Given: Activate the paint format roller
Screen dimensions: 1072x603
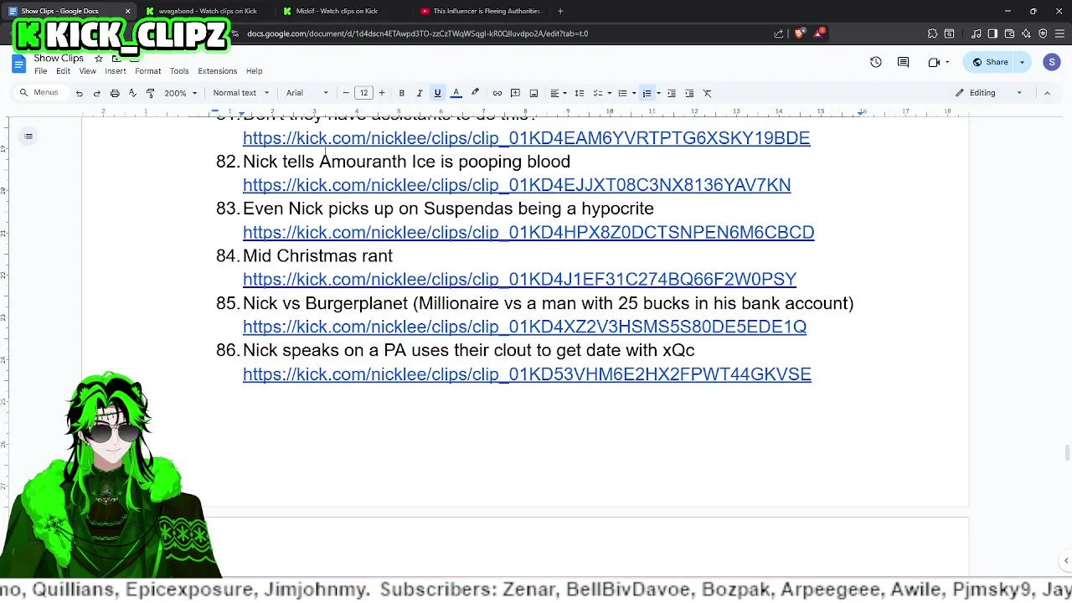Looking at the screenshot, I should coord(150,93).
